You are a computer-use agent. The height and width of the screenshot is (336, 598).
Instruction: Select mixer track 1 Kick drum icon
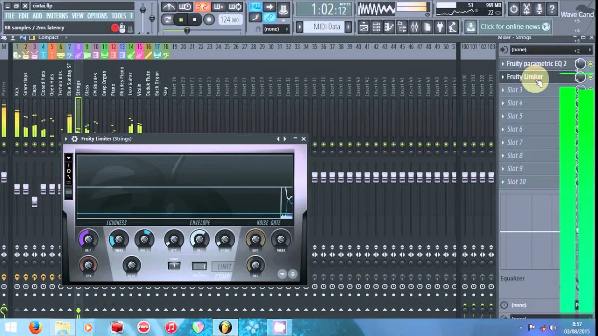pos(17,55)
